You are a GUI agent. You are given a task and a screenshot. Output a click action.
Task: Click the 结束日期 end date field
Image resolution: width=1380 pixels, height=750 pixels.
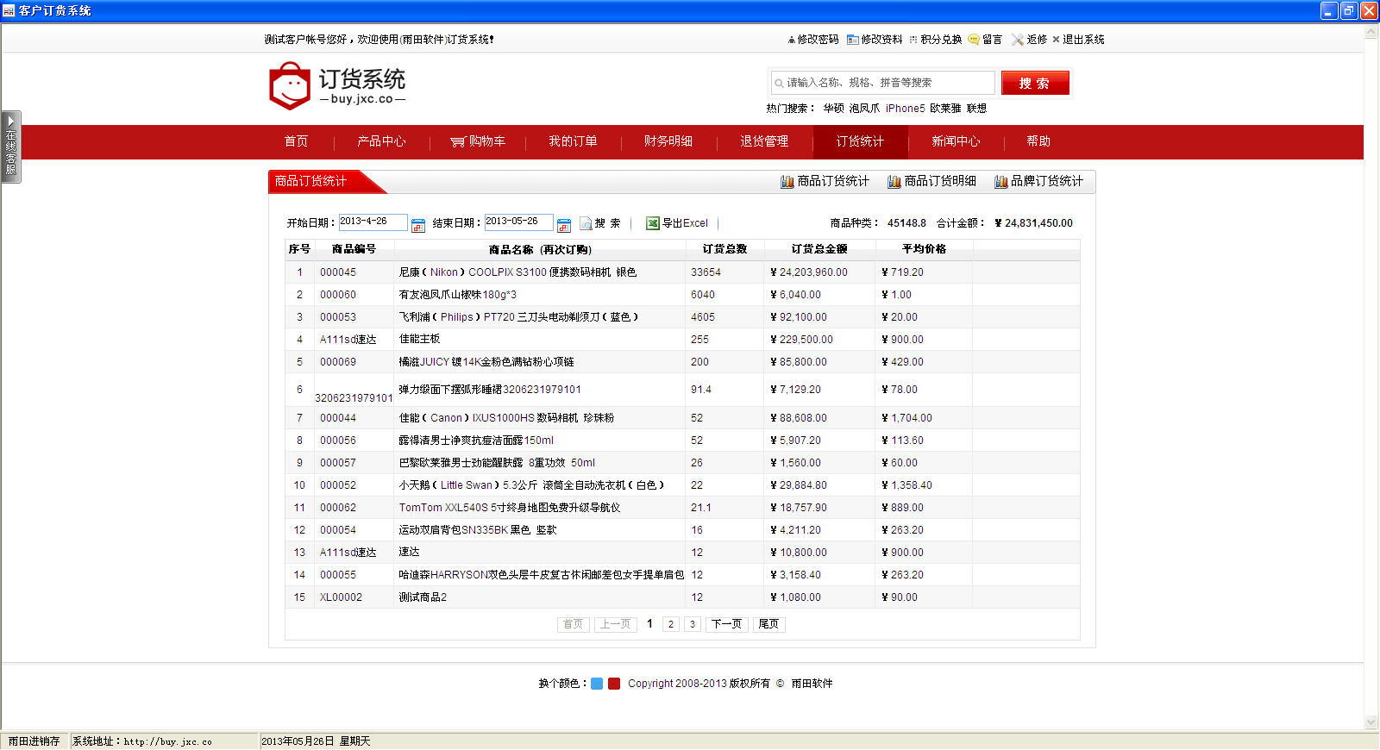[518, 222]
